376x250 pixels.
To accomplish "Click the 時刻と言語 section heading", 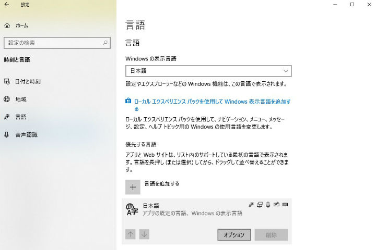I will click(x=17, y=60).
